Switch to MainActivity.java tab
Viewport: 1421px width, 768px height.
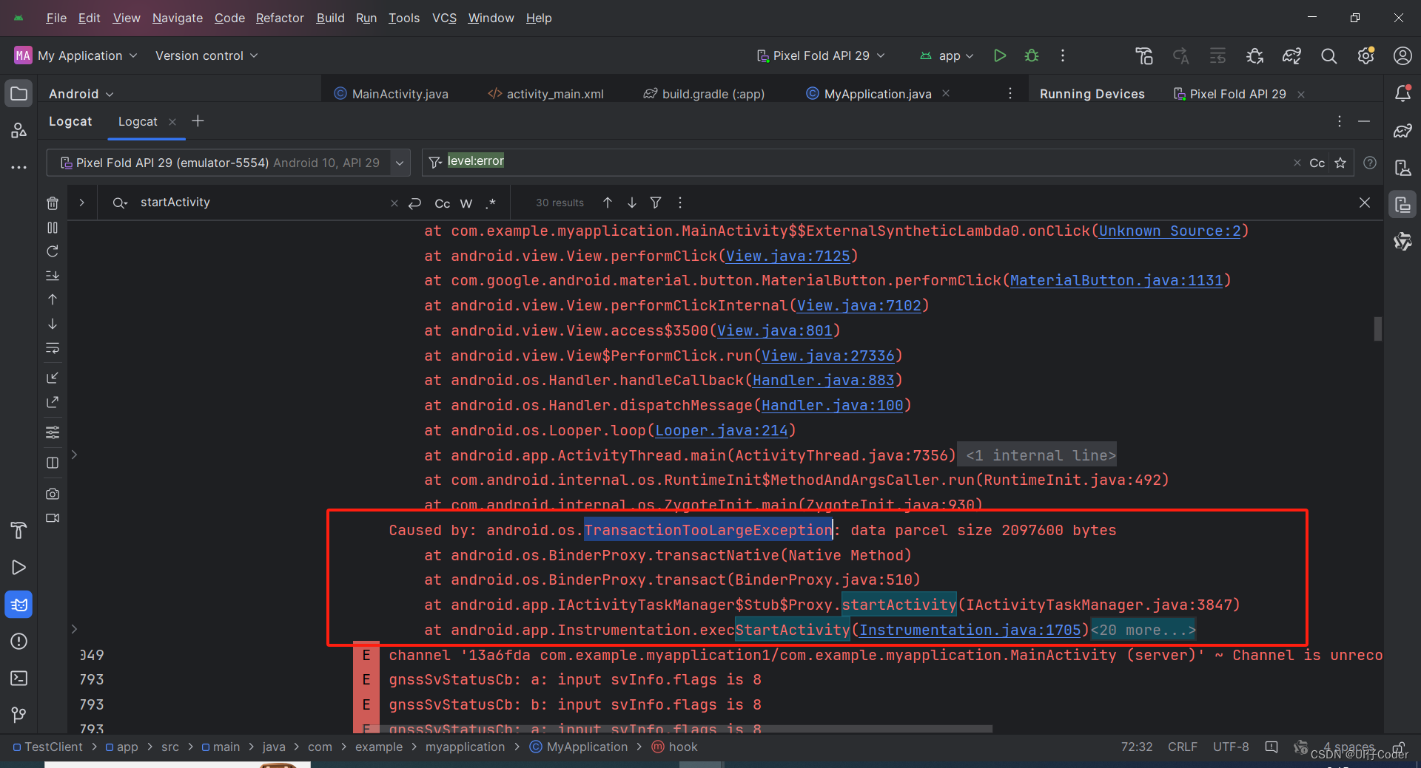tap(392, 94)
